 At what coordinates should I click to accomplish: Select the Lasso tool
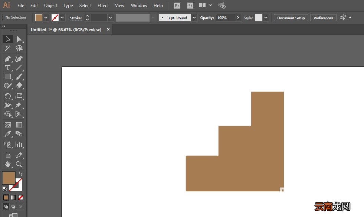[x=19, y=48]
